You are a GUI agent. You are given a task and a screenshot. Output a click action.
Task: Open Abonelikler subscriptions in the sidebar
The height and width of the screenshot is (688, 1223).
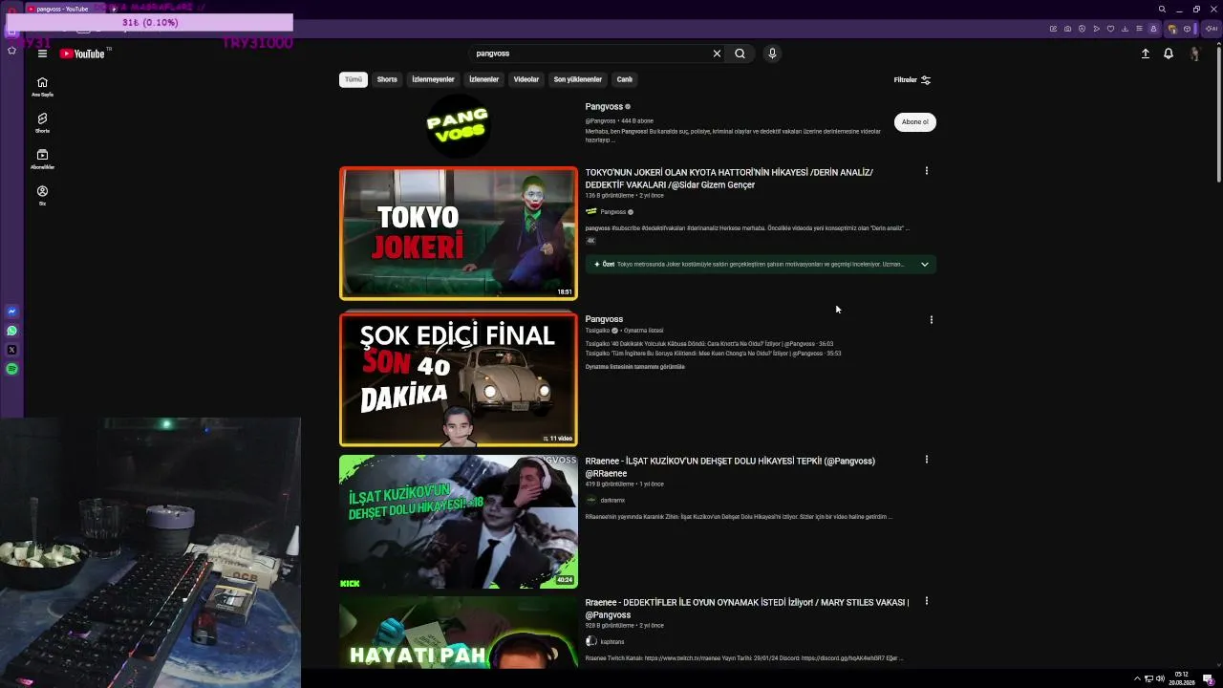tap(42, 159)
